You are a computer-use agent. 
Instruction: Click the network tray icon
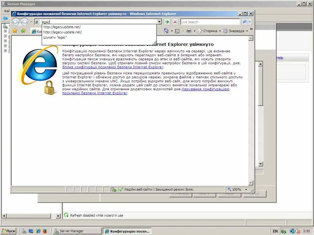click(x=292, y=231)
